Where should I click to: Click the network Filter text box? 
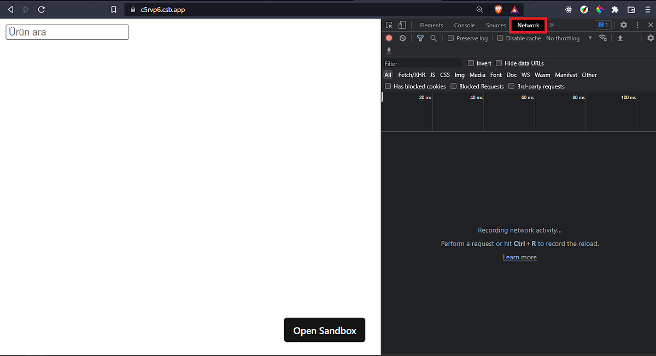coord(423,63)
